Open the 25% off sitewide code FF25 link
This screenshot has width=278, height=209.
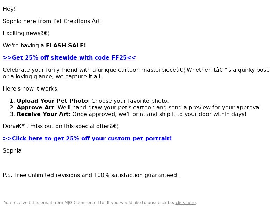coord(69,57)
